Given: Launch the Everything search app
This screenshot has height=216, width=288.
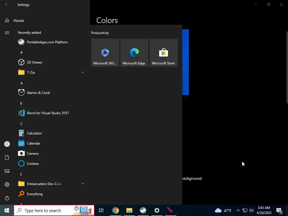Looking at the screenshot, I should pyautogui.click(x=51, y=194).
